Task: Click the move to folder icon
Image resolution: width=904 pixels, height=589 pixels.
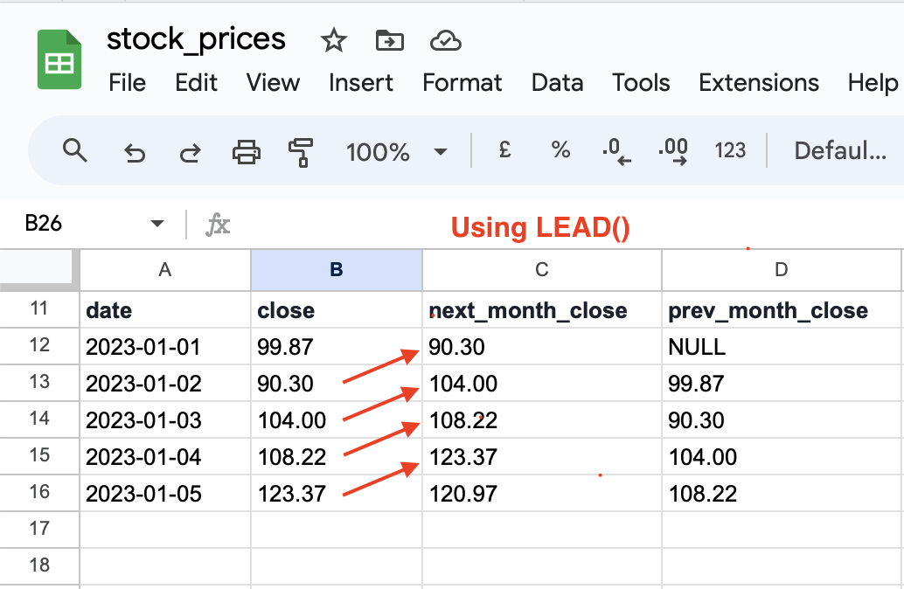Action: pyautogui.click(x=389, y=40)
